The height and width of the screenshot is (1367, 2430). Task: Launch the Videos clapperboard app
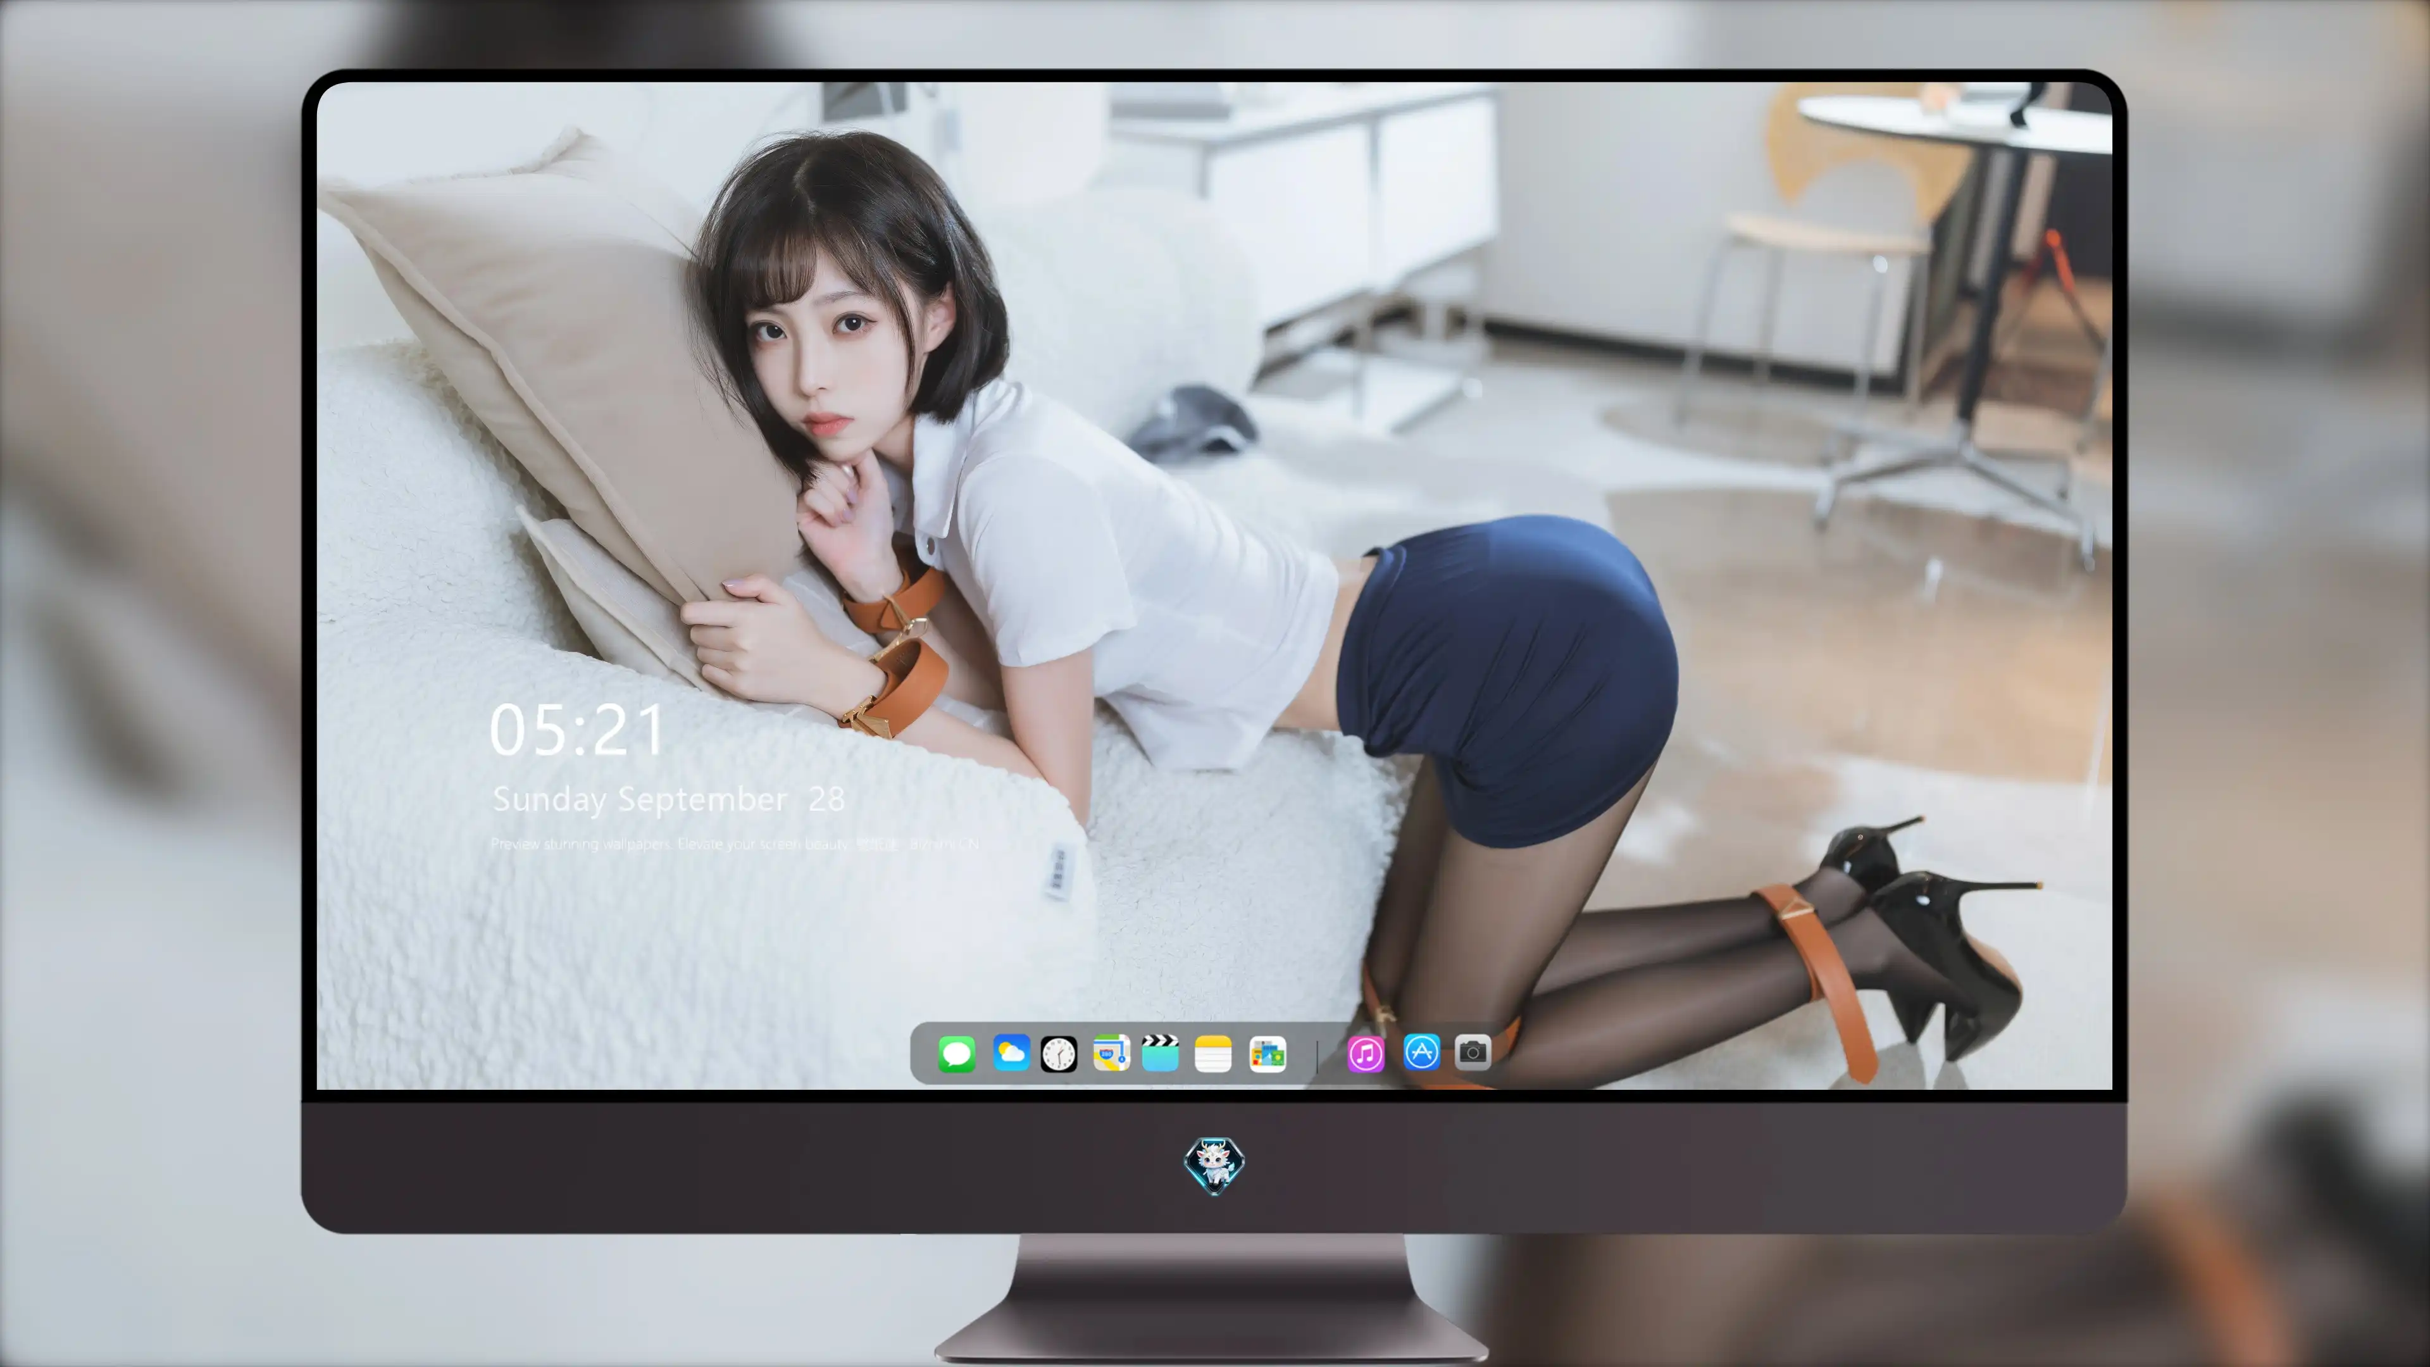click(1161, 1053)
